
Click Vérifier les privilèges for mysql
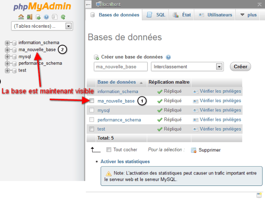click(x=221, y=110)
